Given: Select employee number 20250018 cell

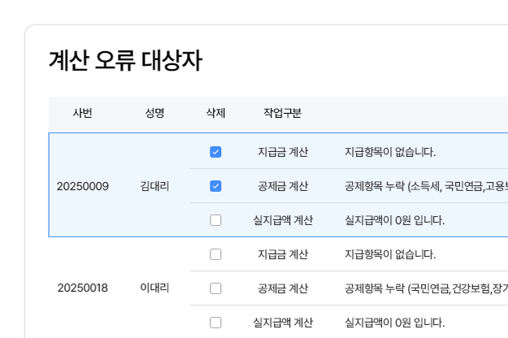Looking at the screenshot, I should pyautogui.click(x=82, y=288).
